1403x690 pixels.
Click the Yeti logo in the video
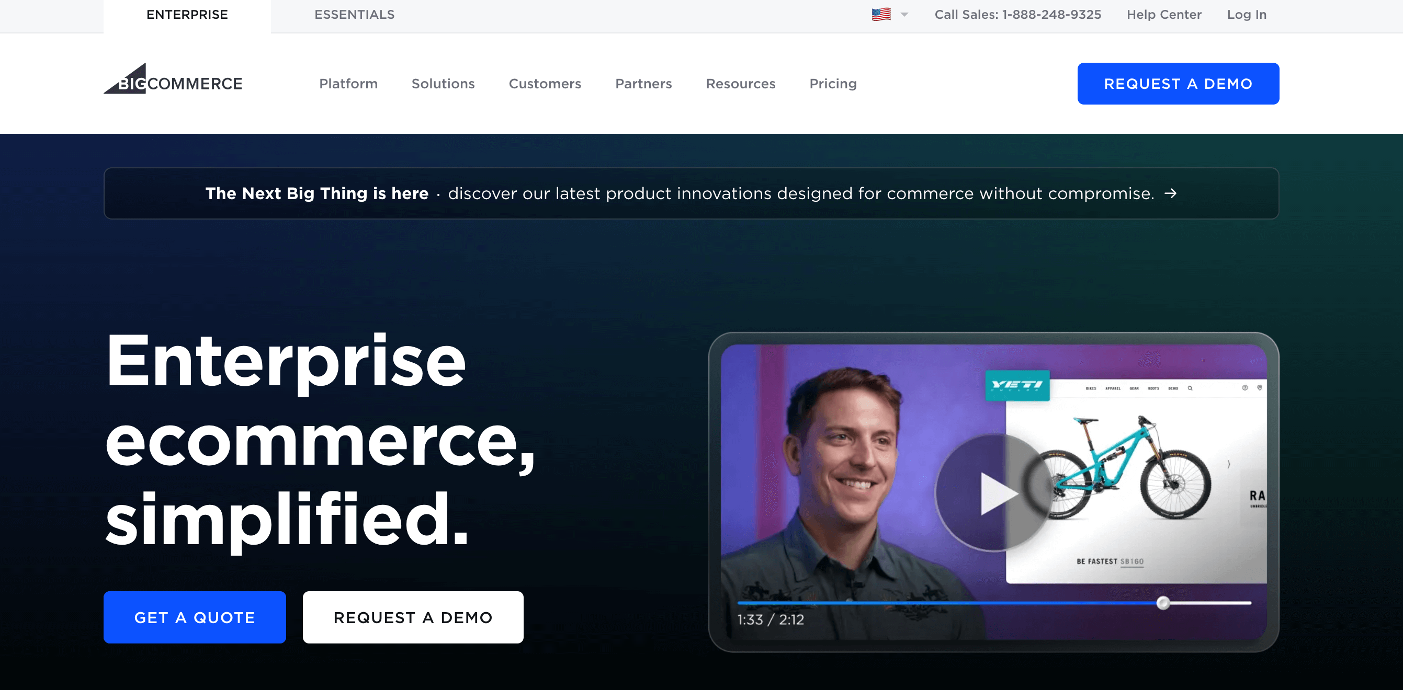pyautogui.click(x=1017, y=385)
